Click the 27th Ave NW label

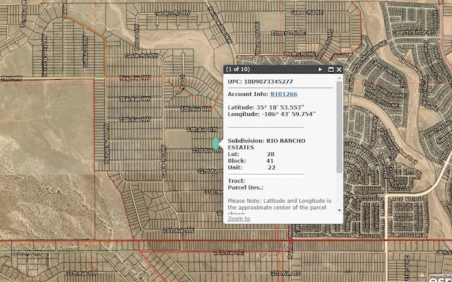[x=82, y=273]
